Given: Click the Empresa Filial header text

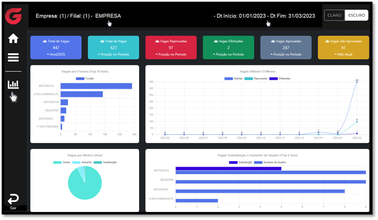Looking at the screenshot, I should pyautogui.click(x=78, y=16).
